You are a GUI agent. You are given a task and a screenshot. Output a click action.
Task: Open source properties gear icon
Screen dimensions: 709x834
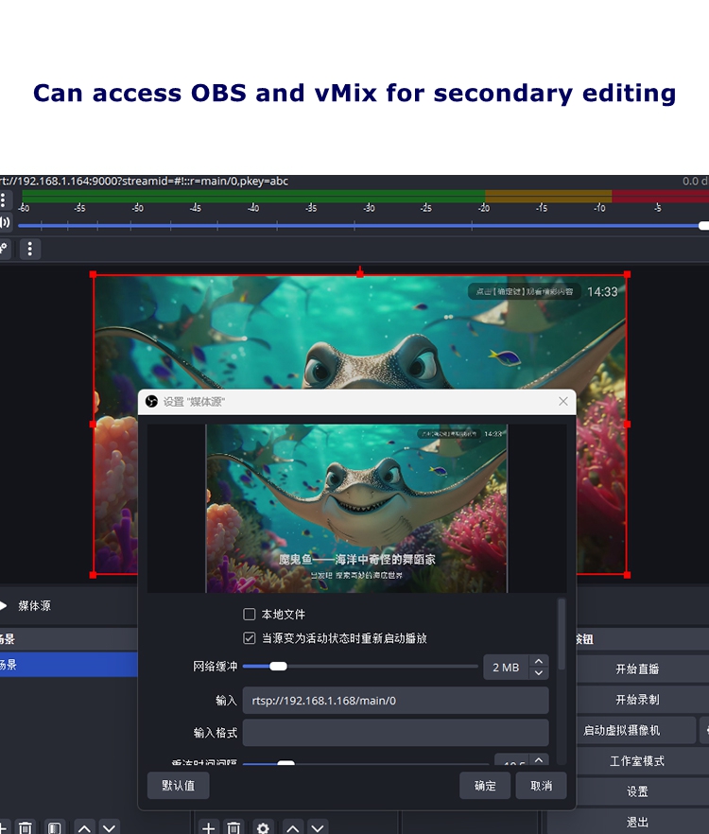(x=263, y=827)
